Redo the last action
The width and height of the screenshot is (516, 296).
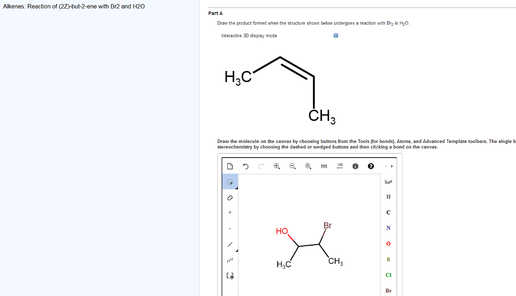(x=261, y=166)
